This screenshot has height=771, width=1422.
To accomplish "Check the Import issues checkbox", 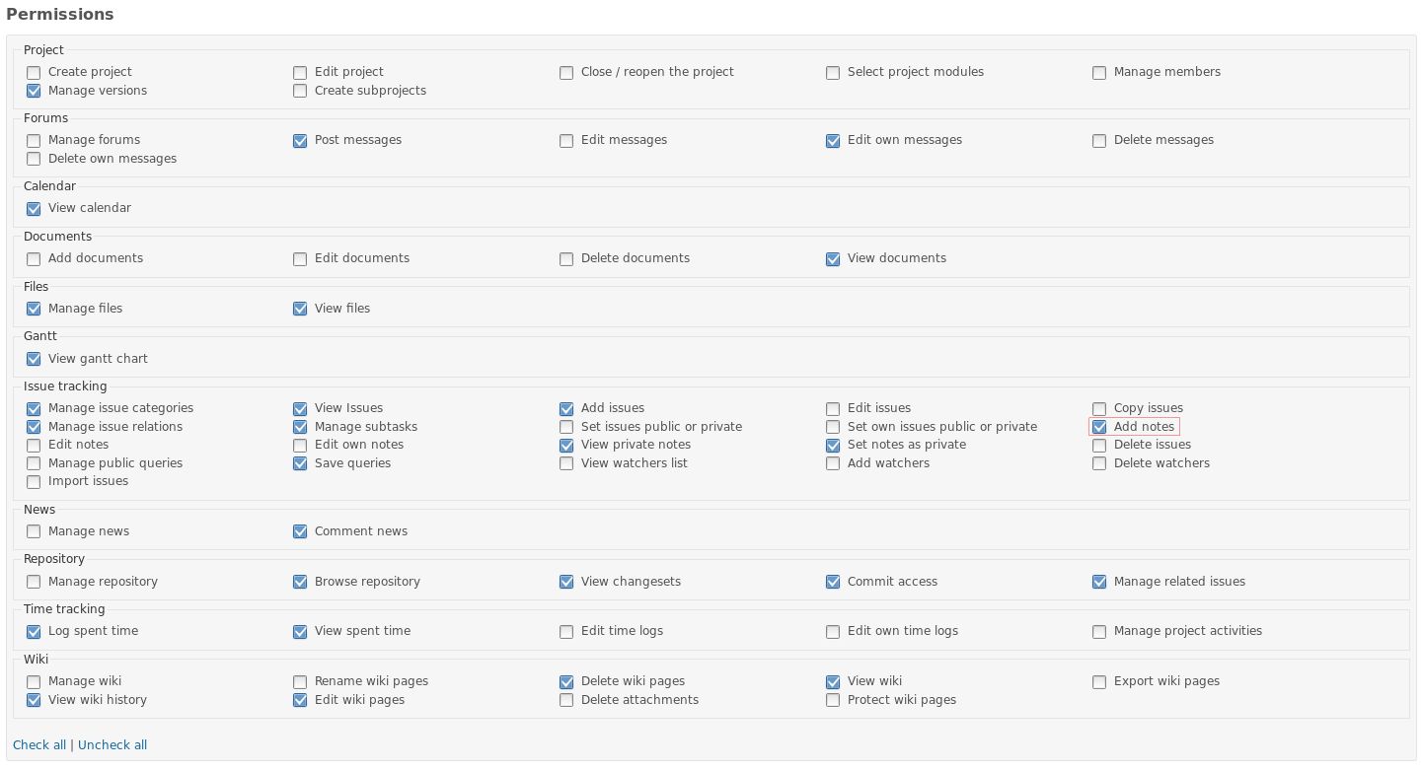I will click(x=34, y=482).
